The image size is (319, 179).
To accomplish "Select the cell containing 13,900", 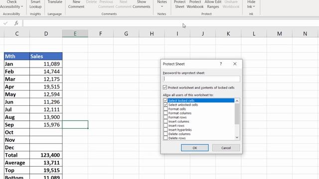I will click(x=46, y=117).
